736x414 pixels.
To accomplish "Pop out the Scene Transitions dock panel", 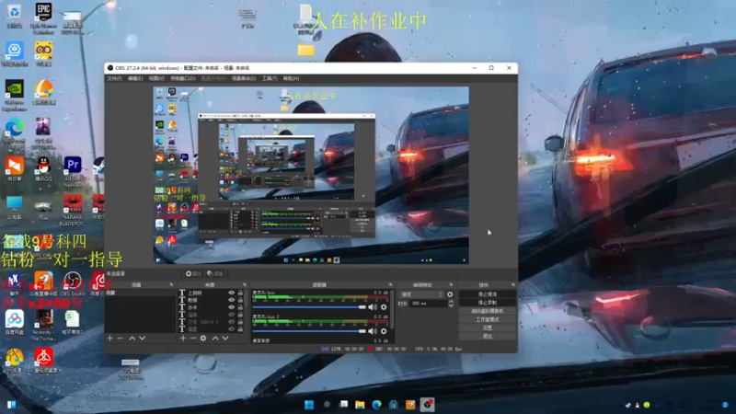I will click(x=451, y=285).
